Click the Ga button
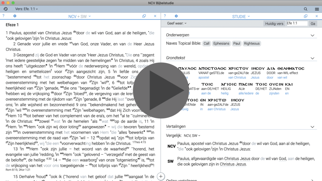This screenshot has width=322, height=181. (x=313, y=24)
